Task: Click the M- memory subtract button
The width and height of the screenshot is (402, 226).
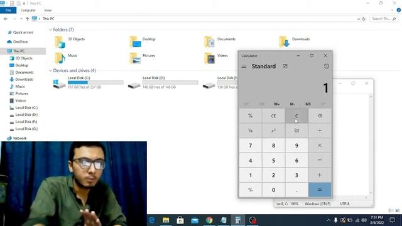Action: coord(293,104)
